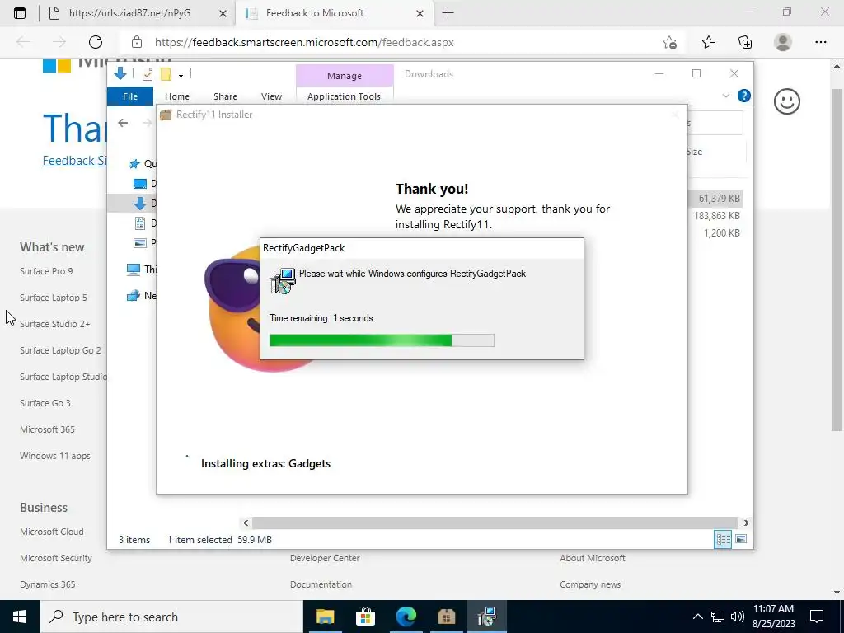Screen dimensions: 844x633
Task: Select the View ribbon tab
Action: click(271, 96)
